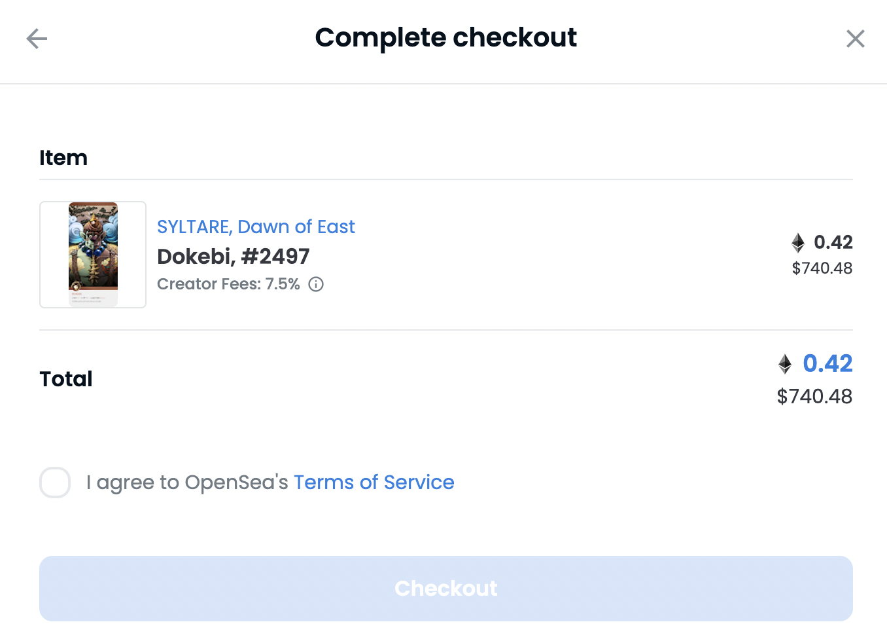Click the item's 0.42 ETH price
This screenshot has width=887, height=639.
833,242
